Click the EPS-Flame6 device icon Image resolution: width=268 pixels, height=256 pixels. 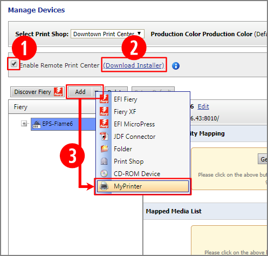pyautogui.click(x=37, y=124)
